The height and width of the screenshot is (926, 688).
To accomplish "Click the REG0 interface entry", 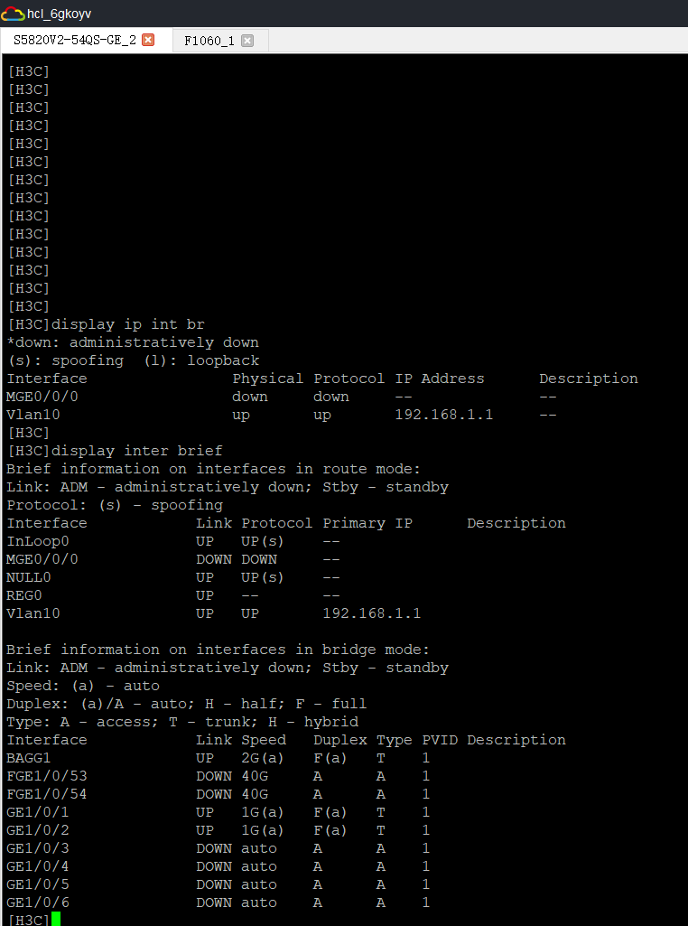I will [x=24, y=595].
